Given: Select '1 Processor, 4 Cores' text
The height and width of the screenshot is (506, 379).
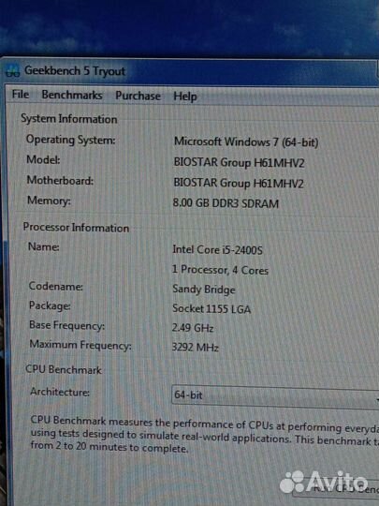Looking at the screenshot, I should [x=220, y=270].
